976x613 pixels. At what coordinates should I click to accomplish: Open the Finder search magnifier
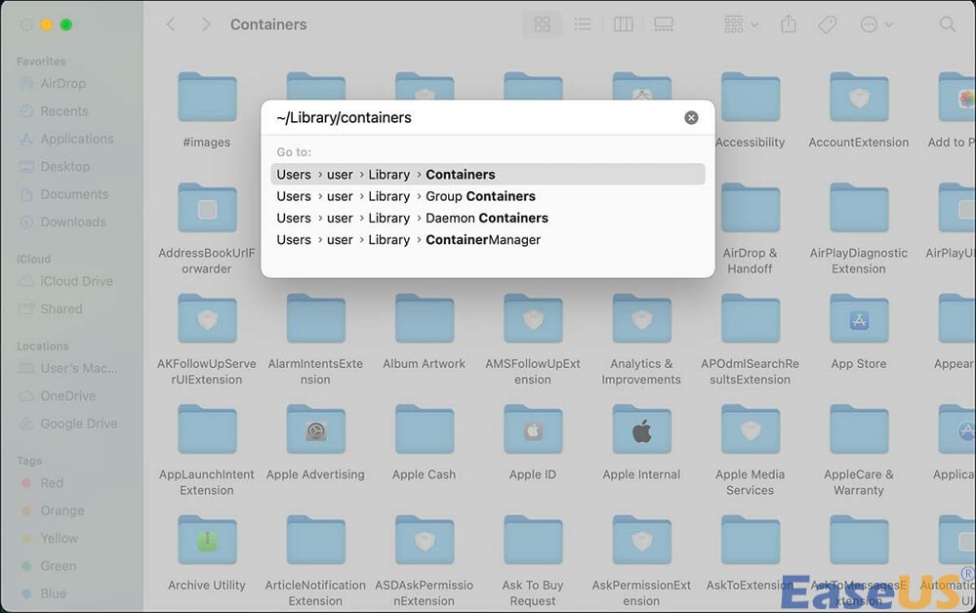coord(946,24)
